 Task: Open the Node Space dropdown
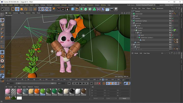(x=146, y=5)
